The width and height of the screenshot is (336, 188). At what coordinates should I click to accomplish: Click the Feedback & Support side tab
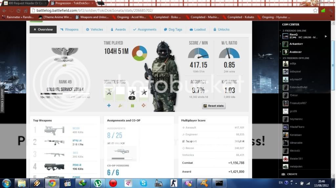[x=2, y=100]
